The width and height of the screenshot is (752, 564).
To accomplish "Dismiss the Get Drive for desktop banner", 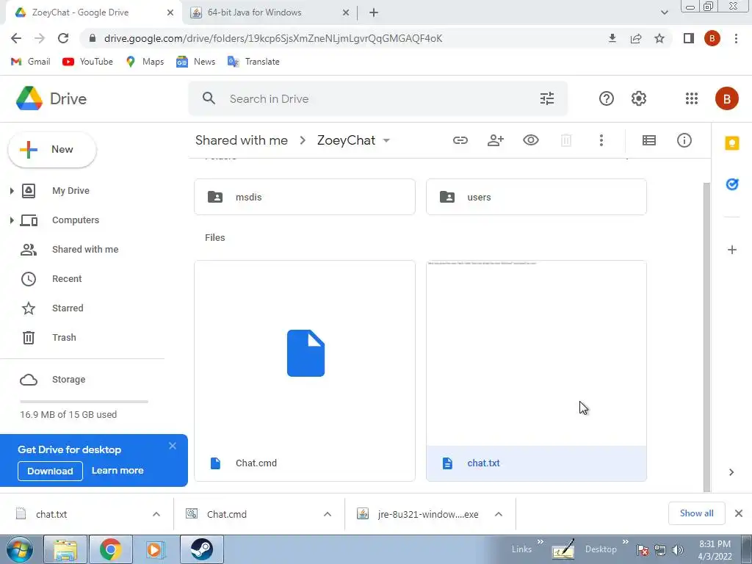I will pyautogui.click(x=172, y=446).
